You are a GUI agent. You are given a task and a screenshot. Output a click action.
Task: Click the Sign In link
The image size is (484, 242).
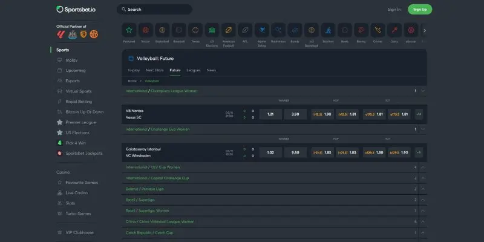click(x=394, y=10)
